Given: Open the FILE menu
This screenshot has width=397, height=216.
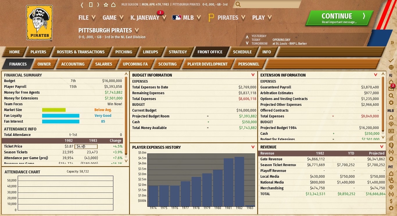Looking at the screenshot, I should click(87, 18).
